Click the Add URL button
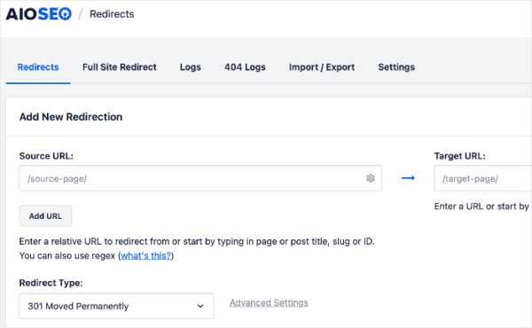Viewport: 532px width, 328px height. pos(45,215)
